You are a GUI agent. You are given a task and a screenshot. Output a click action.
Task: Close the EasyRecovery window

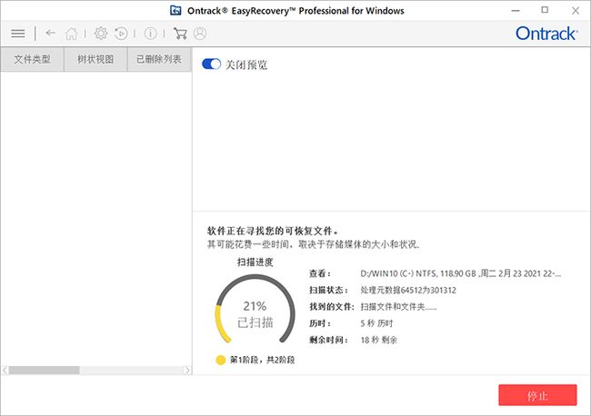coord(576,11)
